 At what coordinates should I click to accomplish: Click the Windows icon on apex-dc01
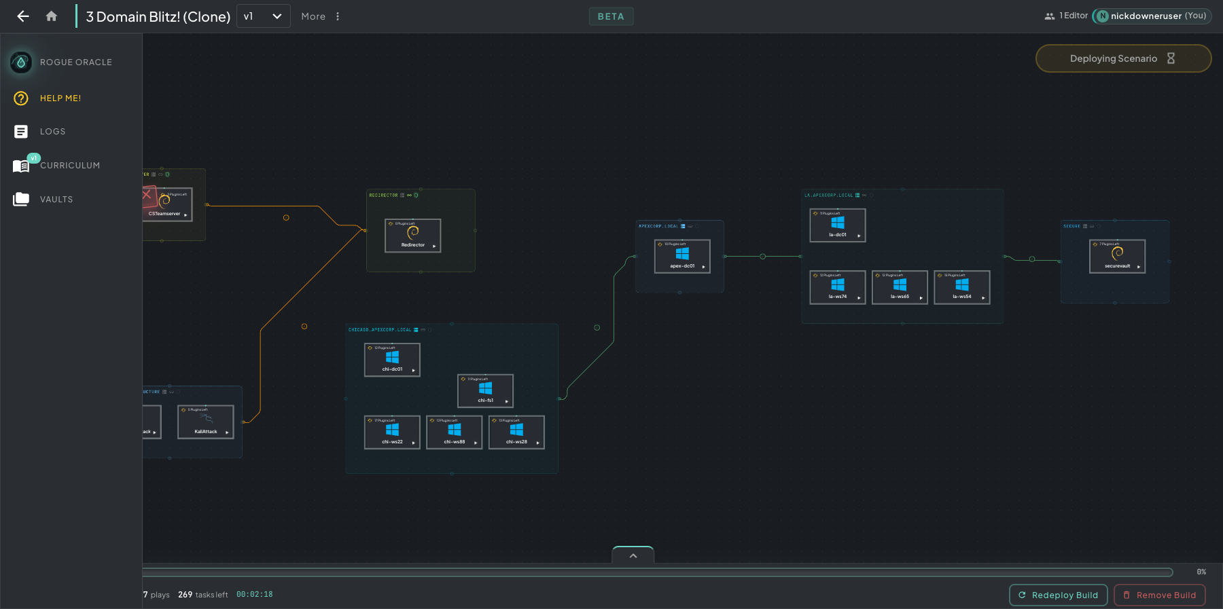[x=682, y=253]
